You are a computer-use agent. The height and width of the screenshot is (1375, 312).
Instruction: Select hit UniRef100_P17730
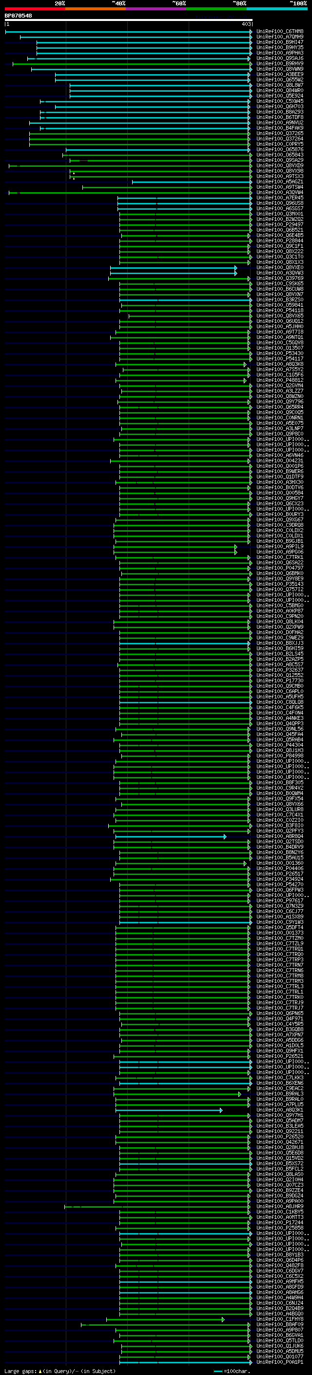(x=280, y=680)
